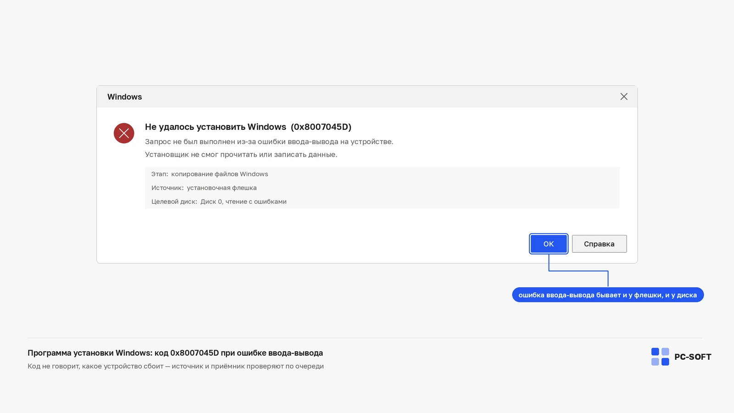Click the caption Программа установки Windows below dialog
The height and width of the screenshot is (413, 734).
(x=175, y=353)
